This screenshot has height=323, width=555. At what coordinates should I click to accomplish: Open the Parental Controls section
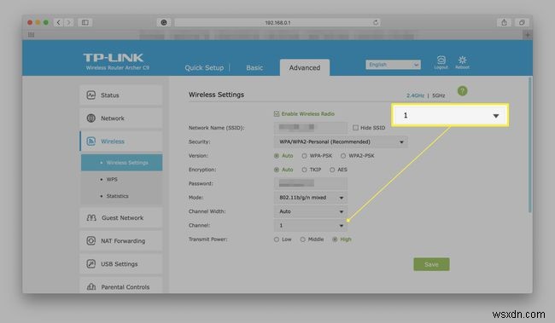tap(121, 286)
